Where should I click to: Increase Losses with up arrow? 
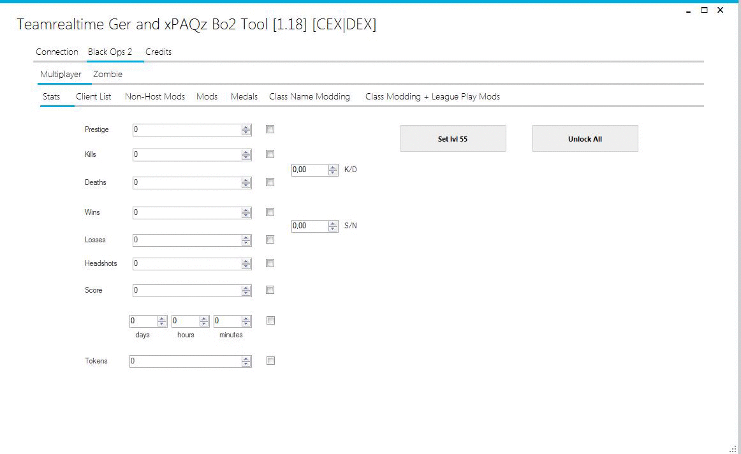click(246, 237)
